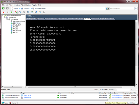This screenshot has width=139, height=105.
Task: Select the PNL-CS VM
Action: [x=15, y=27]
